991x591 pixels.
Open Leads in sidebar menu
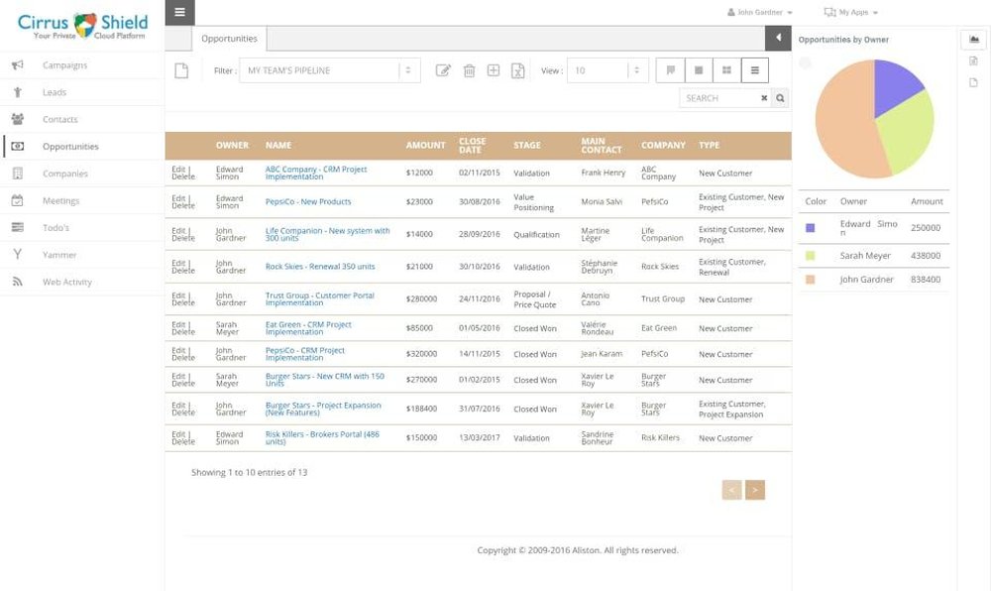pos(55,92)
